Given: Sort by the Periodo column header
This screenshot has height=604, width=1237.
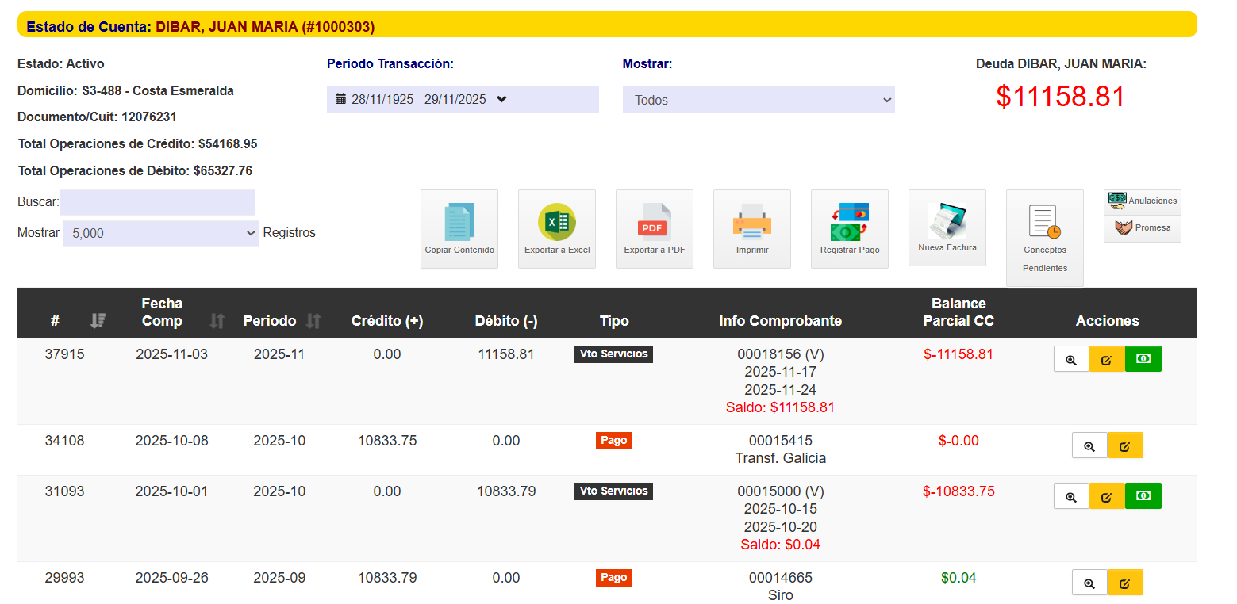Looking at the screenshot, I should click(x=270, y=321).
